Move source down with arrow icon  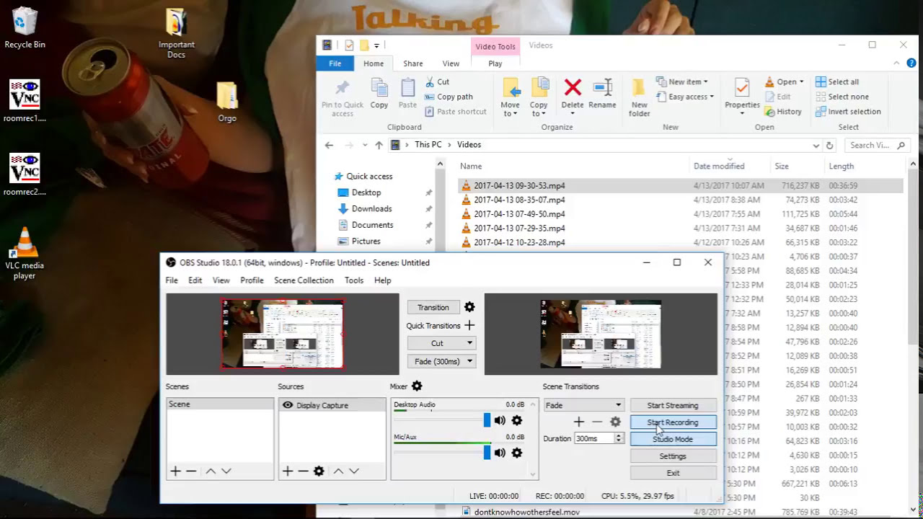[x=354, y=471]
